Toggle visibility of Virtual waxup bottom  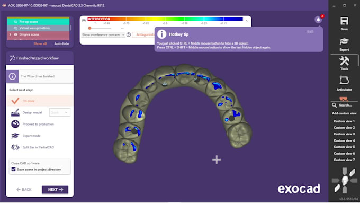tap(15, 28)
